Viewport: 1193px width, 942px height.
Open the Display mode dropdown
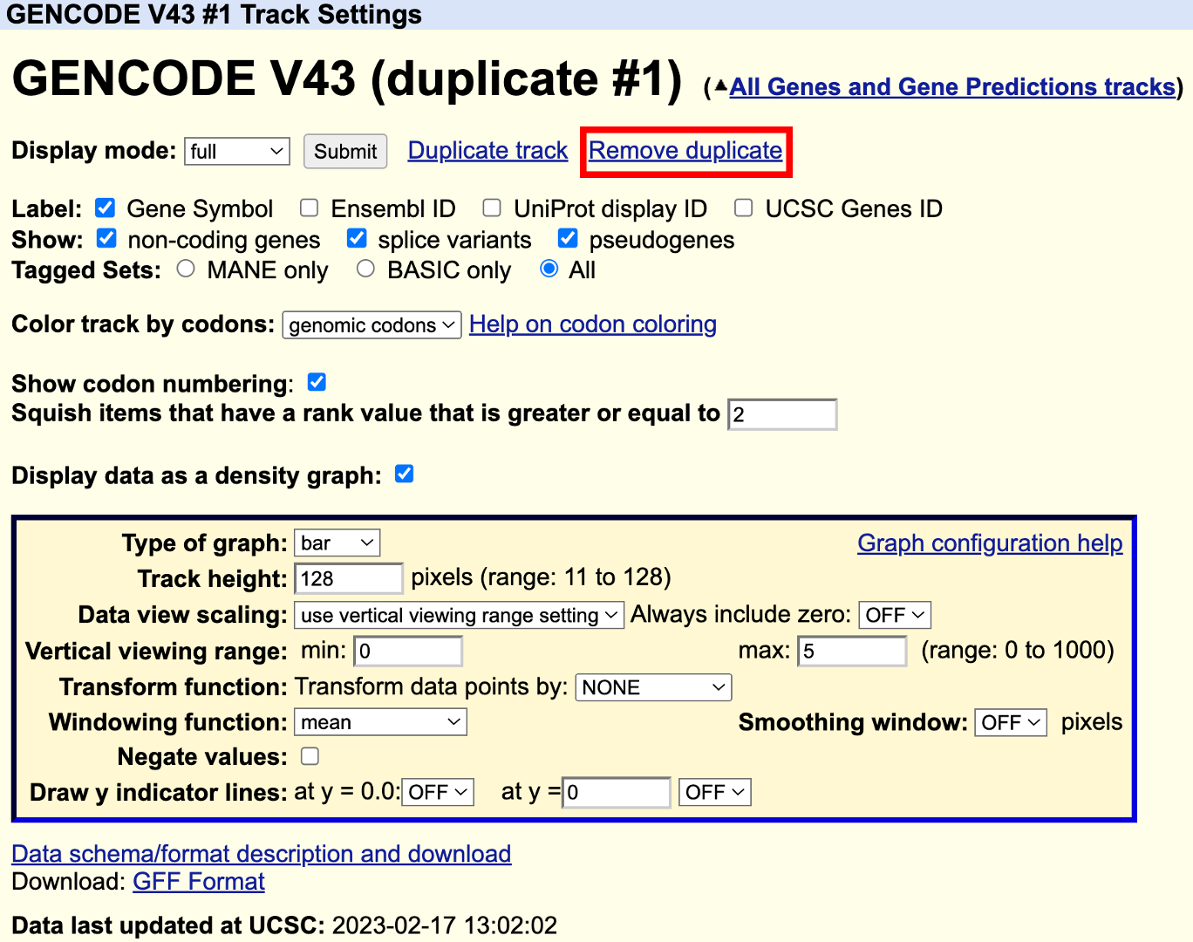(x=237, y=152)
